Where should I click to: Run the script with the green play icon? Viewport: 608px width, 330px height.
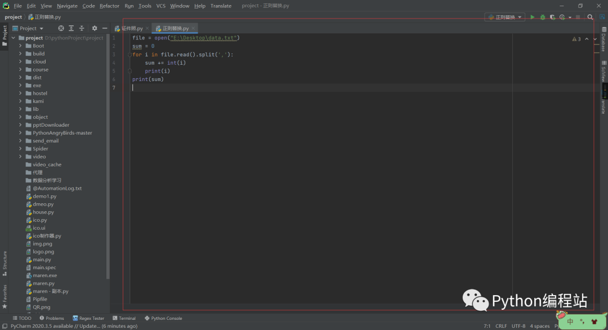pyautogui.click(x=533, y=17)
